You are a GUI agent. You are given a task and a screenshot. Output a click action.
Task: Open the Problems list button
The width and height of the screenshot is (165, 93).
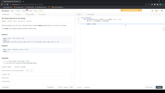click(5, 87)
